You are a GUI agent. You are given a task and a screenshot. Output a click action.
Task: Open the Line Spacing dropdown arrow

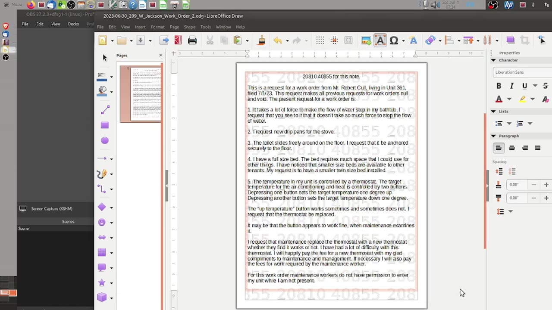pyautogui.click(x=511, y=211)
